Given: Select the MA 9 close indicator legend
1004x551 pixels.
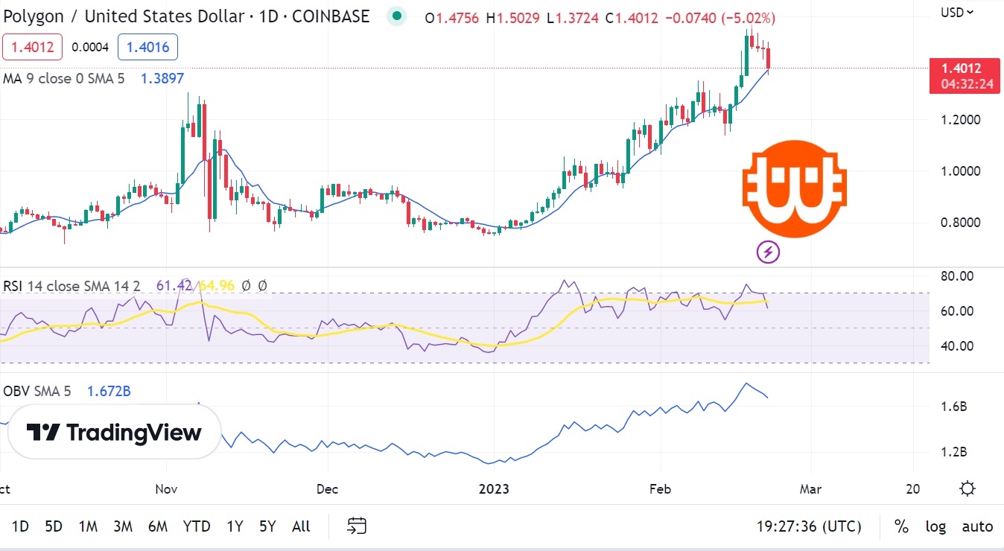Looking at the screenshot, I should pyautogui.click(x=64, y=78).
